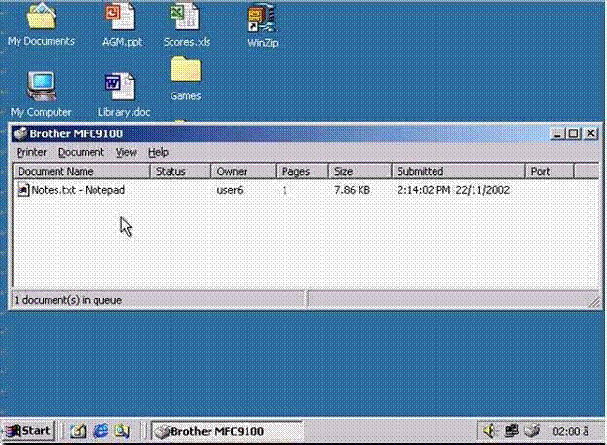Click the status bar text 1 document(s) in queue
The height and width of the screenshot is (445, 607).
pos(68,300)
